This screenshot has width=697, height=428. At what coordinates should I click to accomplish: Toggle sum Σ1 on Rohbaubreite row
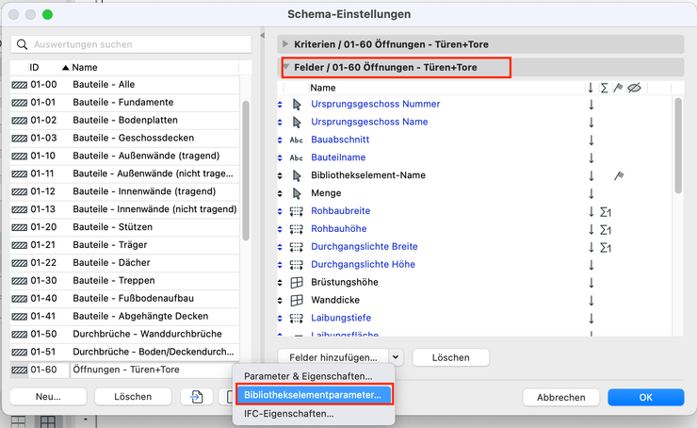[606, 212]
